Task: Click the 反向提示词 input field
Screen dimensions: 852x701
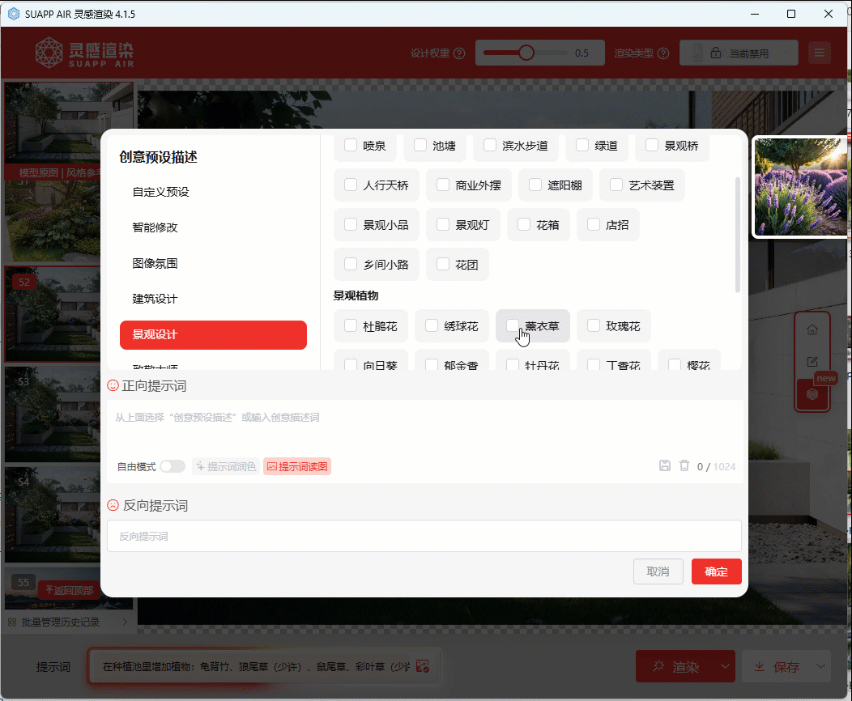Action: (424, 536)
